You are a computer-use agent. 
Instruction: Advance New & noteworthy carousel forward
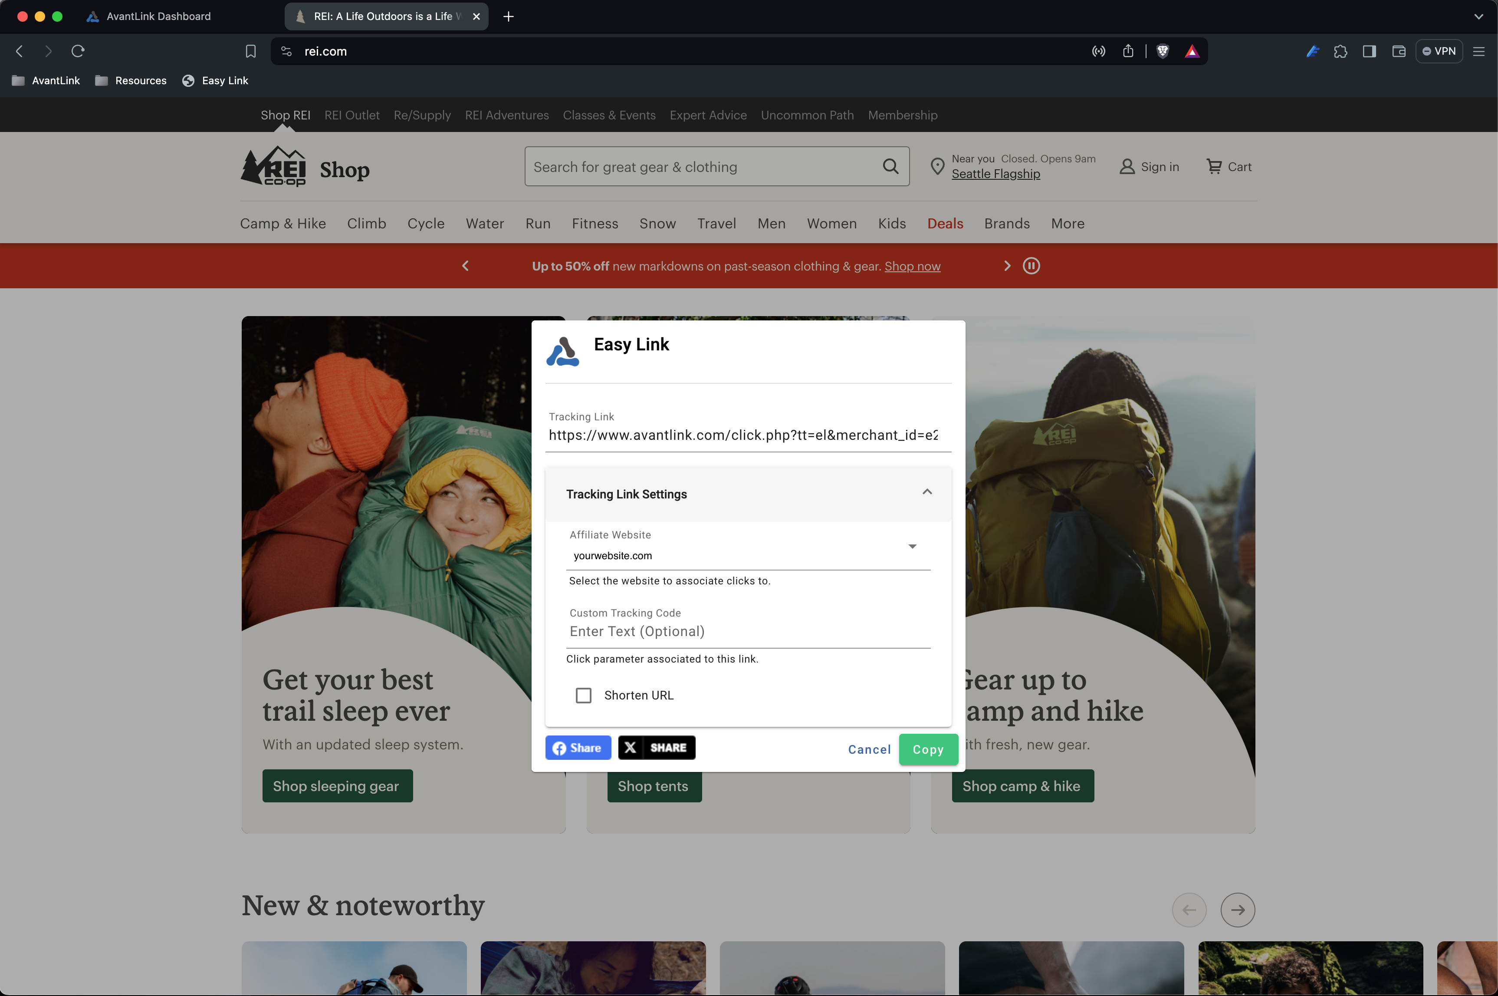tap(1238, 910)
